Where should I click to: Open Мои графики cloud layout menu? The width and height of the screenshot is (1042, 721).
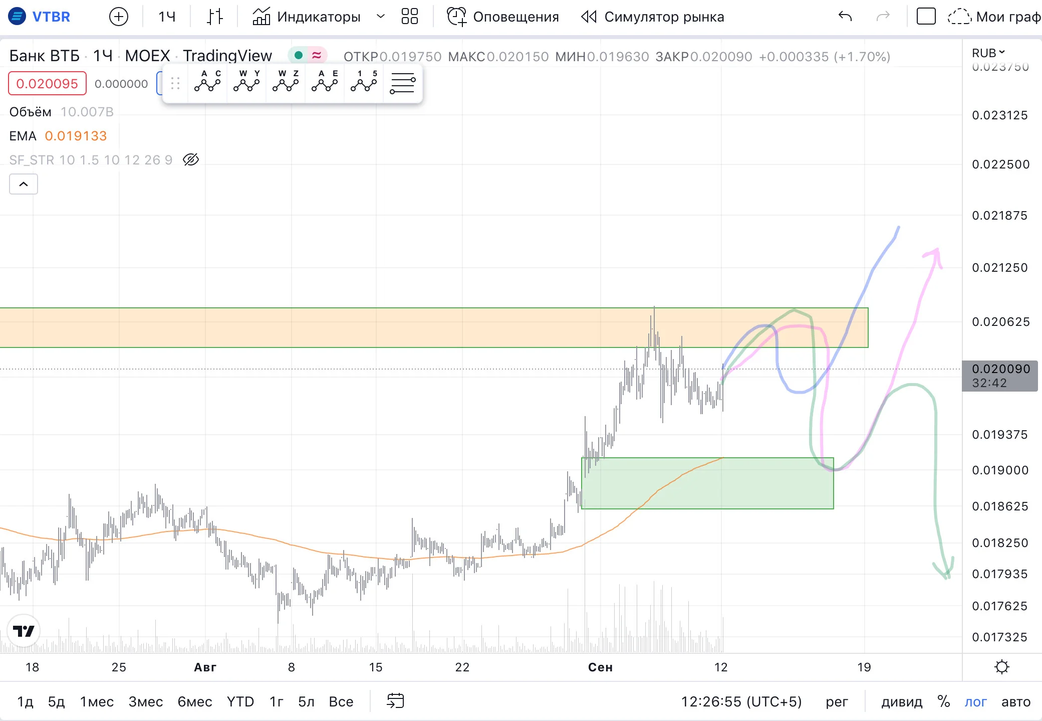[x=994, y=17]
